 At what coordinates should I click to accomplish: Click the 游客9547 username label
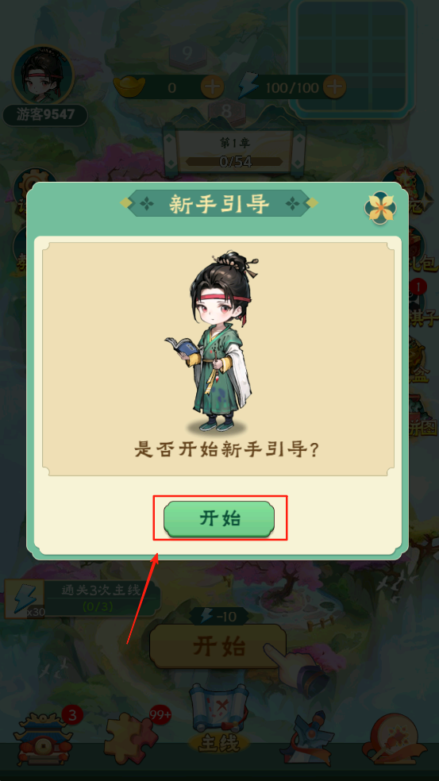coord(45,115)
